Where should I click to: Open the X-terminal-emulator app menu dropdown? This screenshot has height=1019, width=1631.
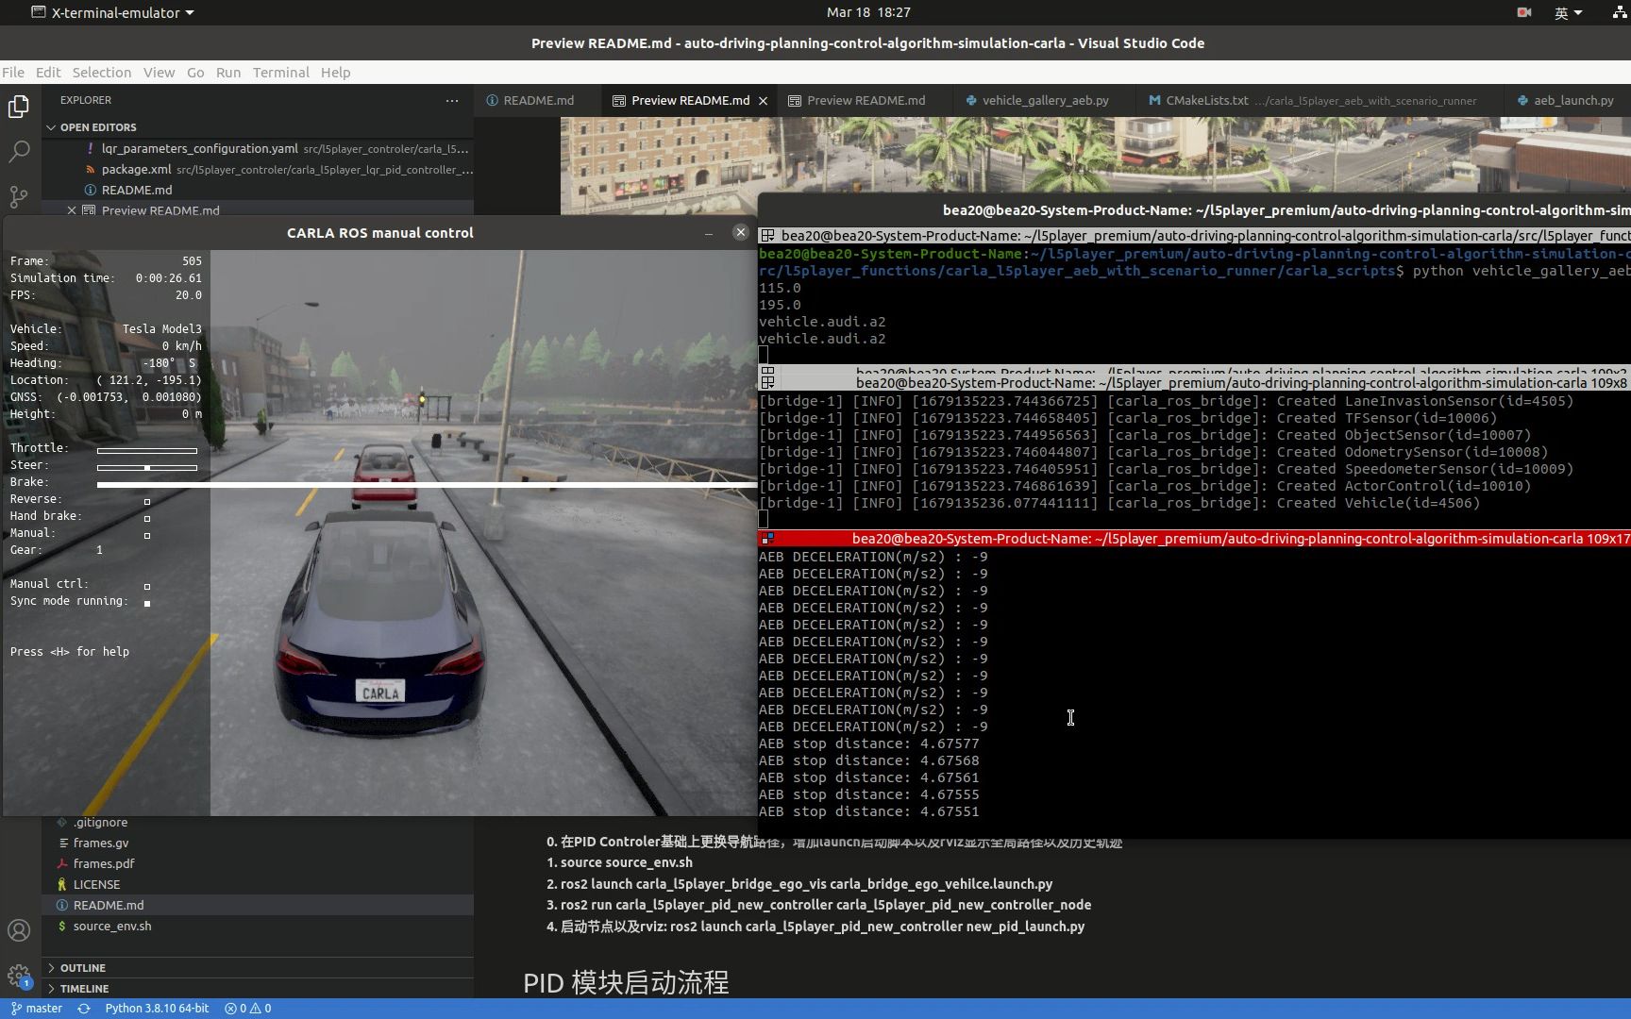[x=113, y=12]
